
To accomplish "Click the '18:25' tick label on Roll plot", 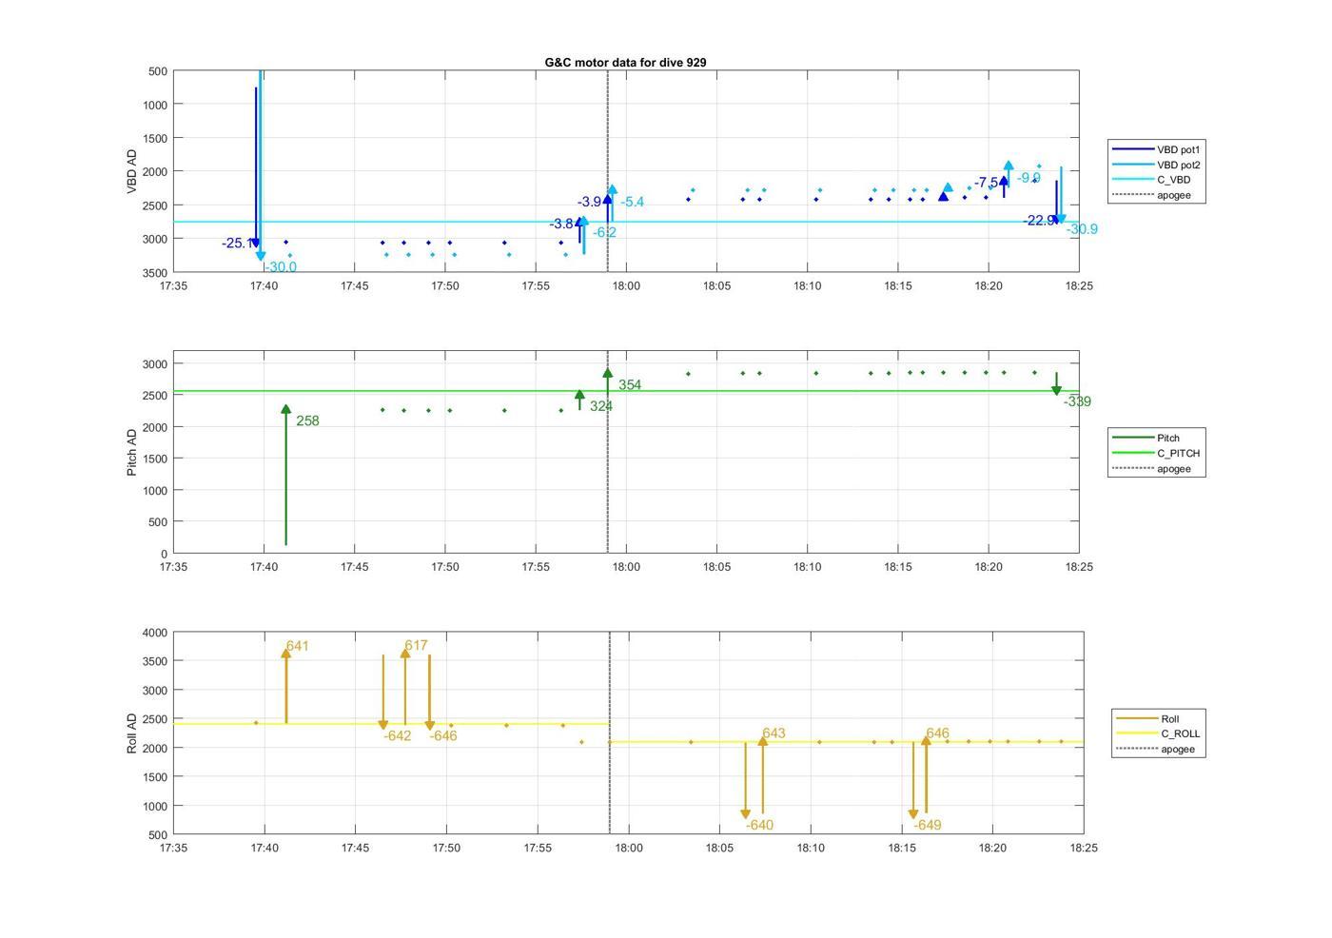I will [x=1083, y=849].
